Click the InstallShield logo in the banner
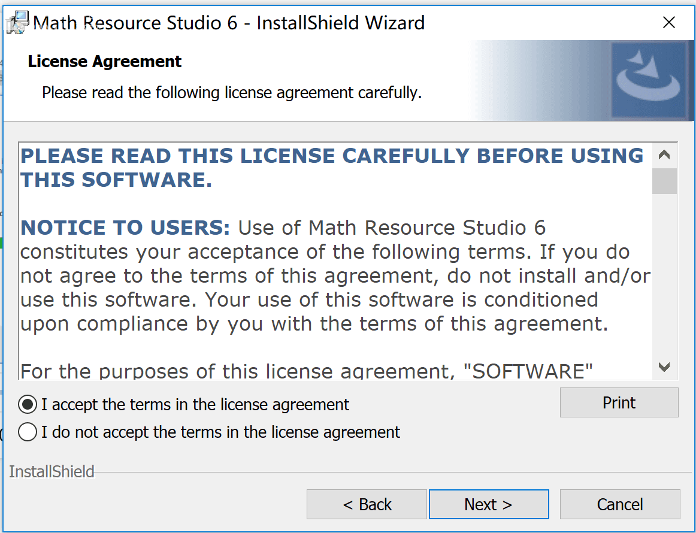This screenshot has width=696, height=533. (649, 80)
